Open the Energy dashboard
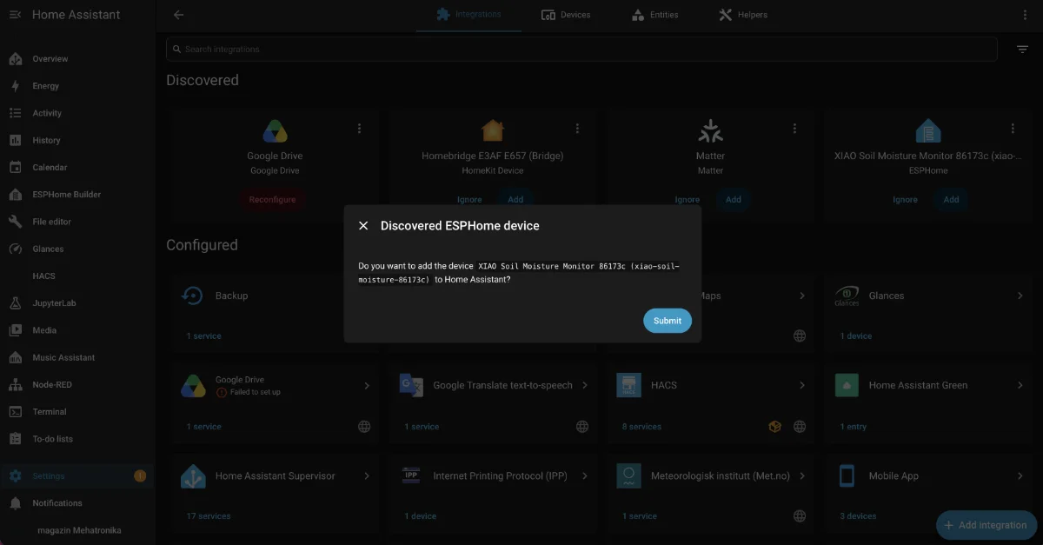The width and height of the screenshot is (1043, 545). point(77,86)
